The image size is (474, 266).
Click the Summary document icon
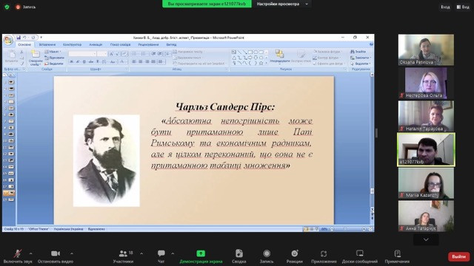click(238, 253)
